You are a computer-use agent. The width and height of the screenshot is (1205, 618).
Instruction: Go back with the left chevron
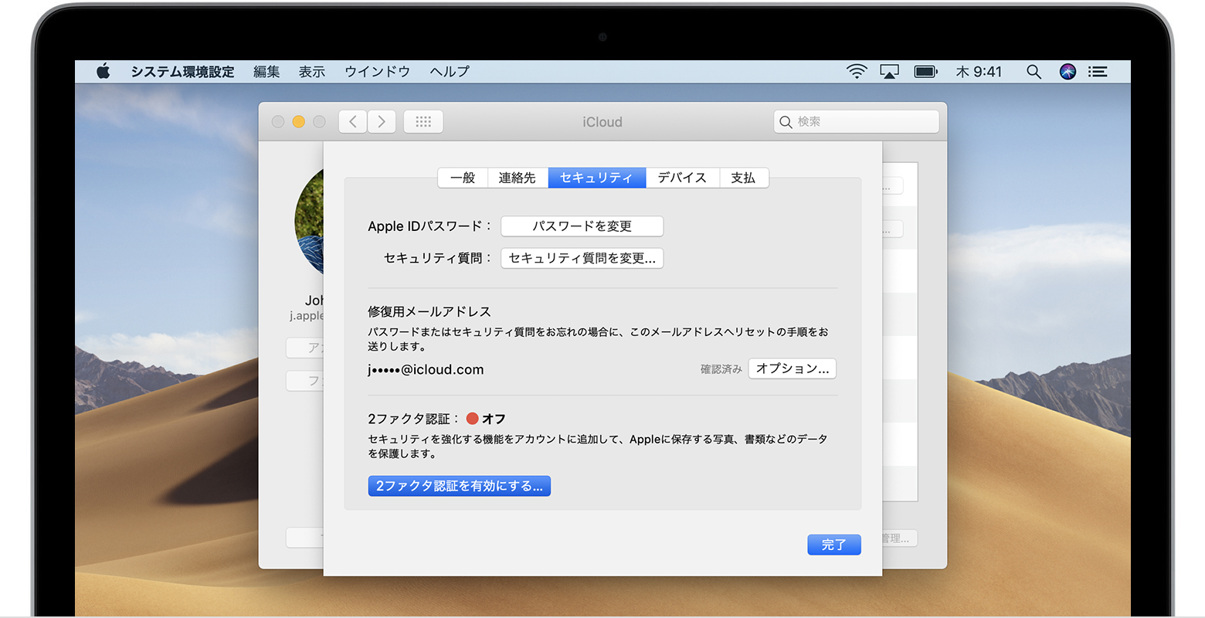tap(353, 122)
